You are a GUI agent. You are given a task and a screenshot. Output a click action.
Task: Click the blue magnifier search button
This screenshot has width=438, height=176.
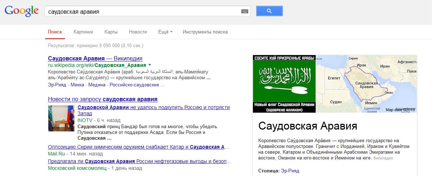(270, 11)
